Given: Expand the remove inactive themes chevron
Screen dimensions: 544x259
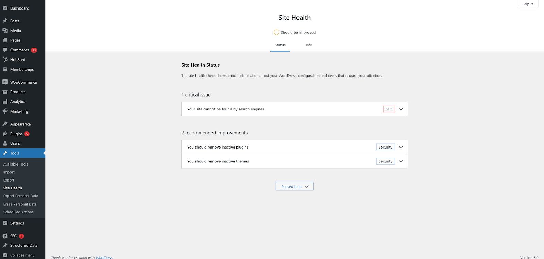Looking at the screenshot, I should (401, 161).
